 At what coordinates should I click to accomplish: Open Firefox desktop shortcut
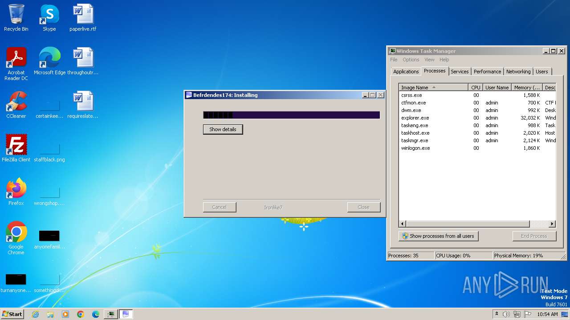16,192
